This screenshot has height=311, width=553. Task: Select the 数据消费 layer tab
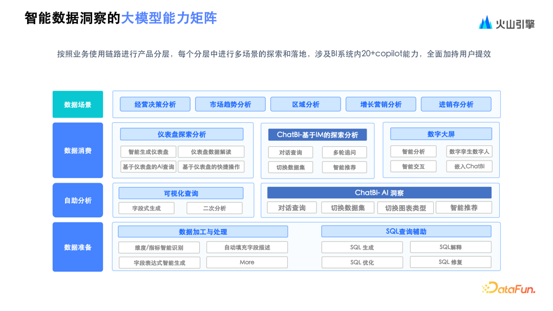(x=78, y=150)
